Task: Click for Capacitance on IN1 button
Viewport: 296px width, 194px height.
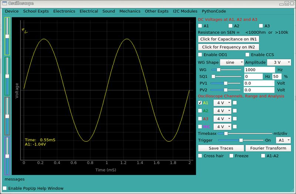Action: (228, 39)
